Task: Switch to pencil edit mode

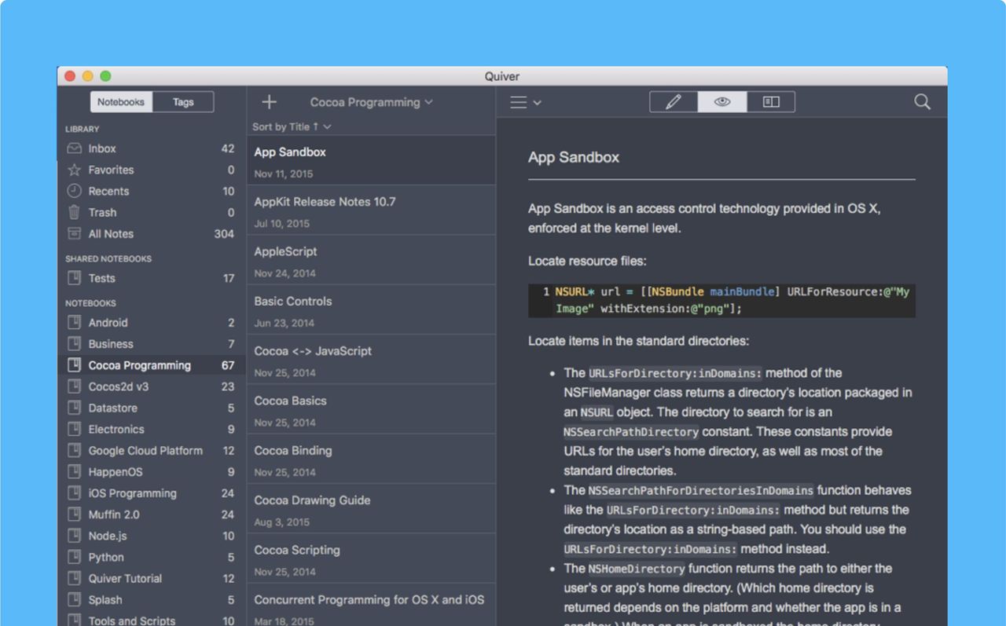Action: tap(674, 102)
